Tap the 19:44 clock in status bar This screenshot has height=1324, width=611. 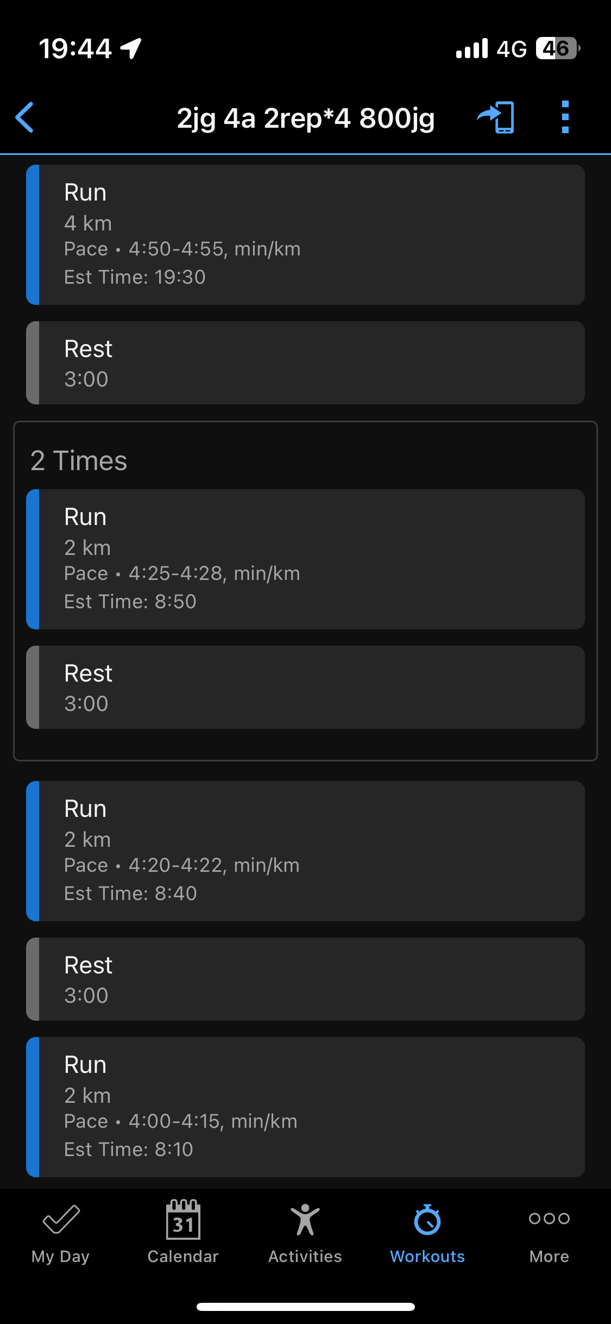pyautogui.click(x=75, y=48)
